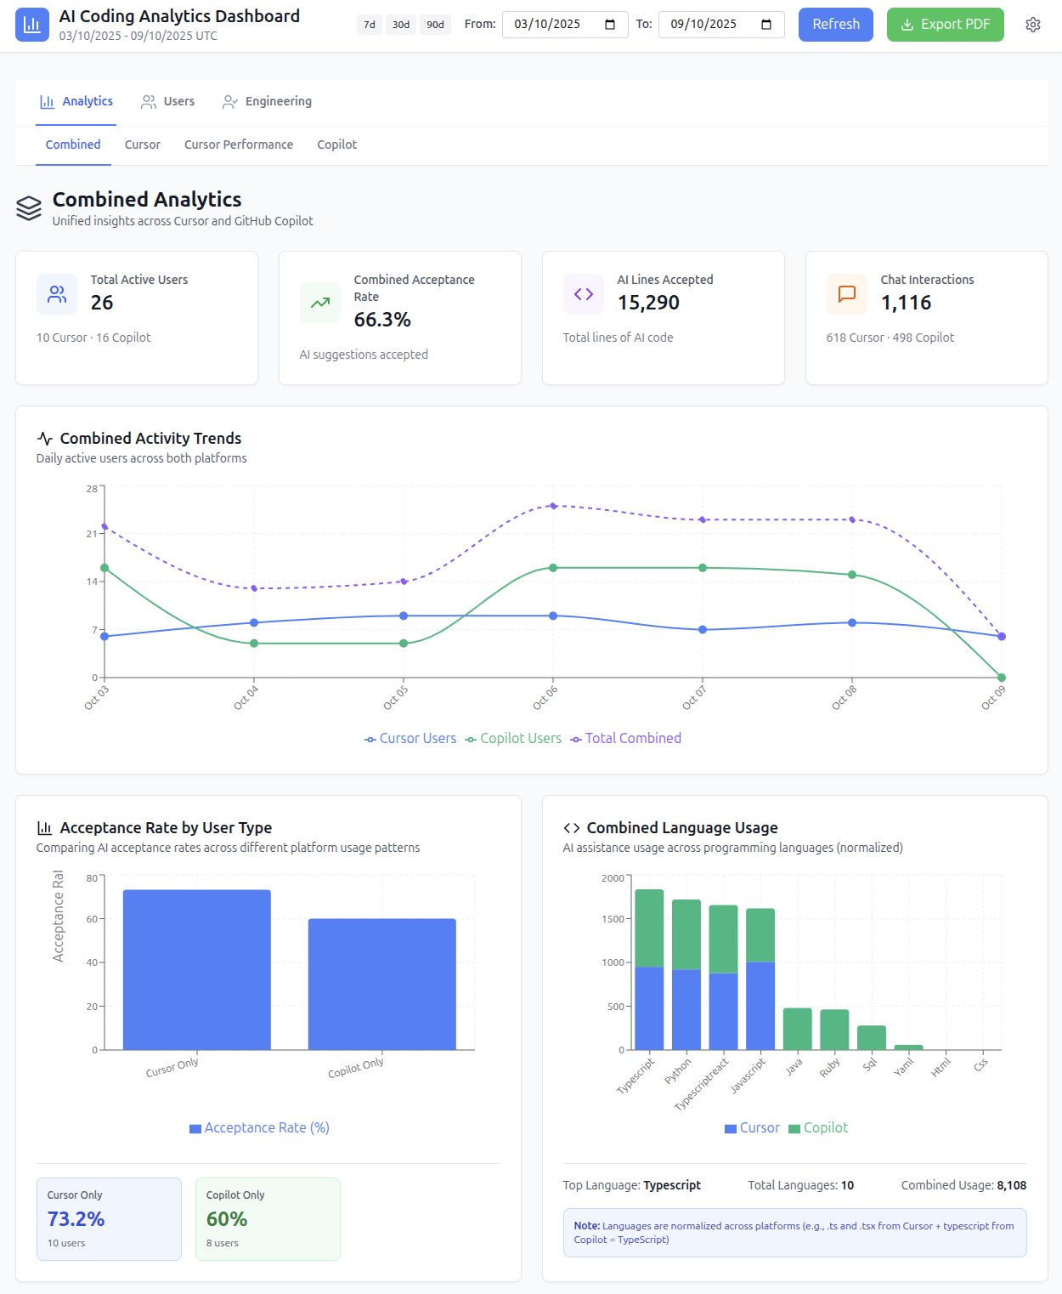Click the 'Total Languages: 10' text

tap(801, 1185)
